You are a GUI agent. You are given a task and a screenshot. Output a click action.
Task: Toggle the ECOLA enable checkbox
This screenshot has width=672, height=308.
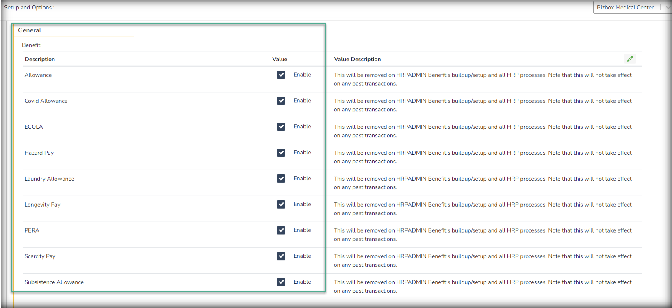click(x=281, y=127)
